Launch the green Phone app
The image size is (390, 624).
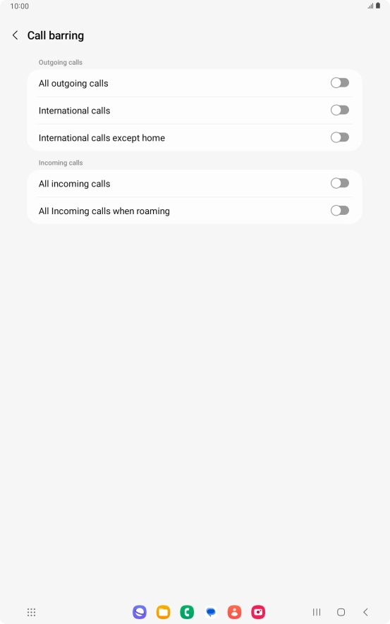[187, 612]
